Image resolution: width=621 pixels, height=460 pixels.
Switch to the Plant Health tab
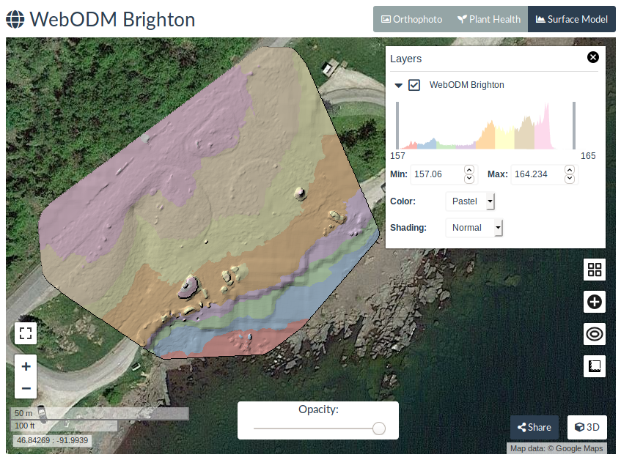489,19
